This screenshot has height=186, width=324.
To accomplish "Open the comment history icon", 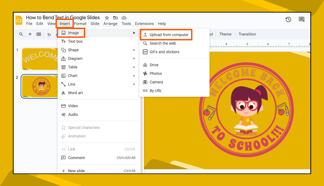I will pyautogui.click(x=302, y=19).
